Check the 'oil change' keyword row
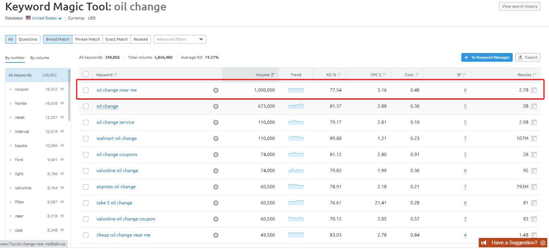549x249 pixels. pos(86,107)
